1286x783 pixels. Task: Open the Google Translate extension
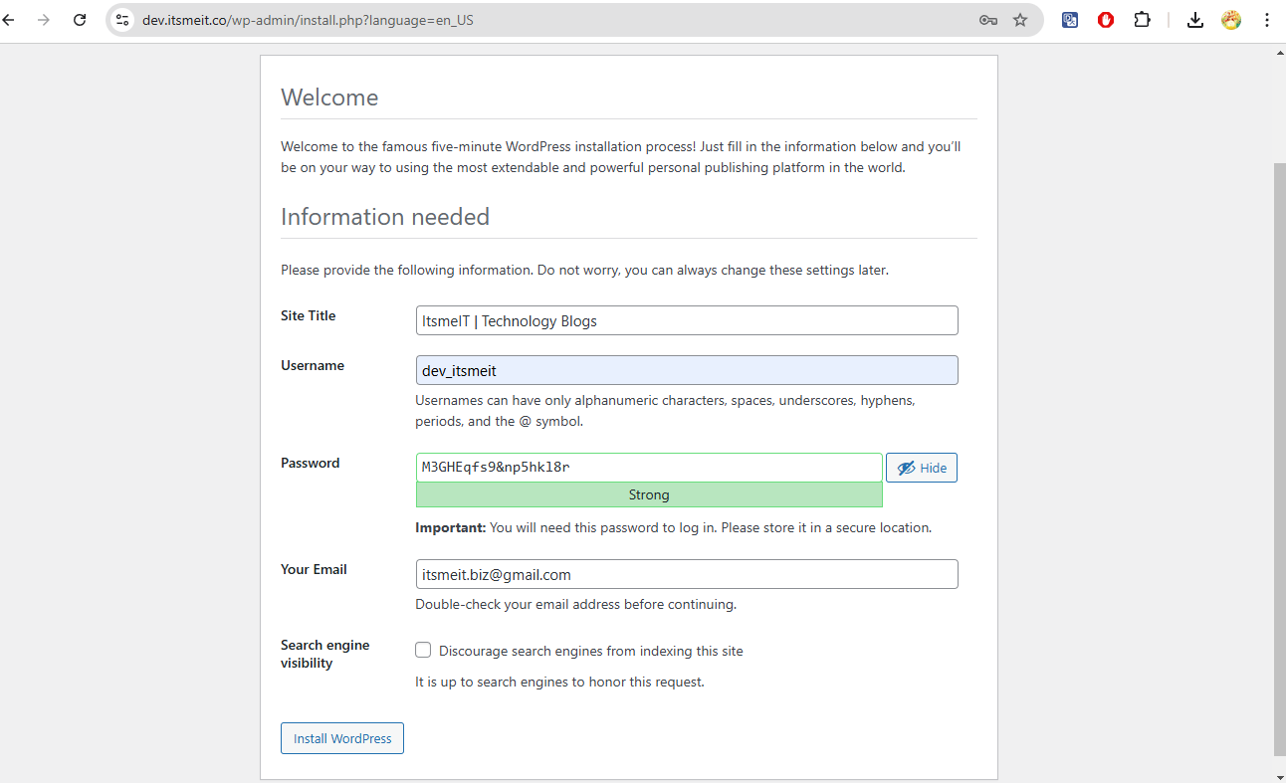[x=1069, y=19]
